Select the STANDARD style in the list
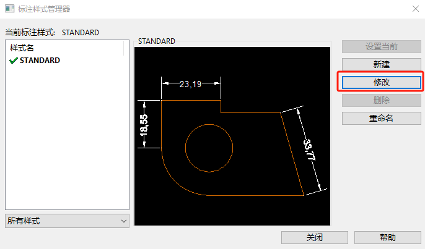 pos(40,61)
